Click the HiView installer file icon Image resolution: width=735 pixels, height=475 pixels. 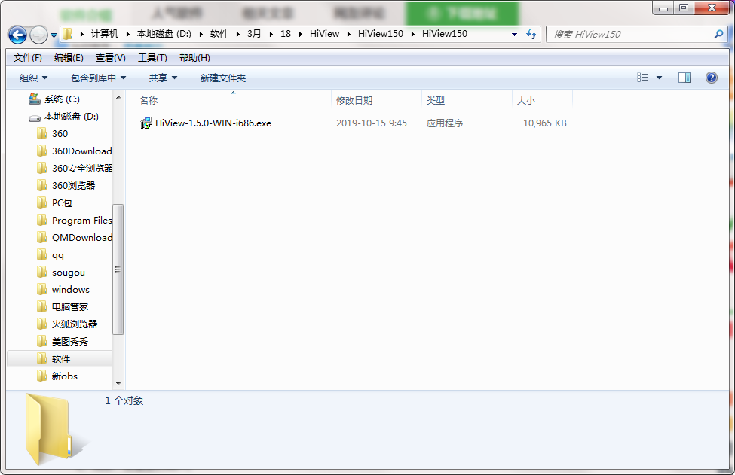(146, 123)
